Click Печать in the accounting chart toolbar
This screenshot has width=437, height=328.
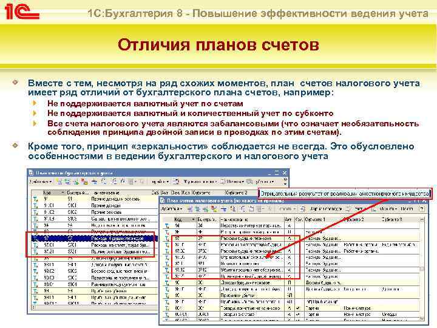(x=235, y=182)
